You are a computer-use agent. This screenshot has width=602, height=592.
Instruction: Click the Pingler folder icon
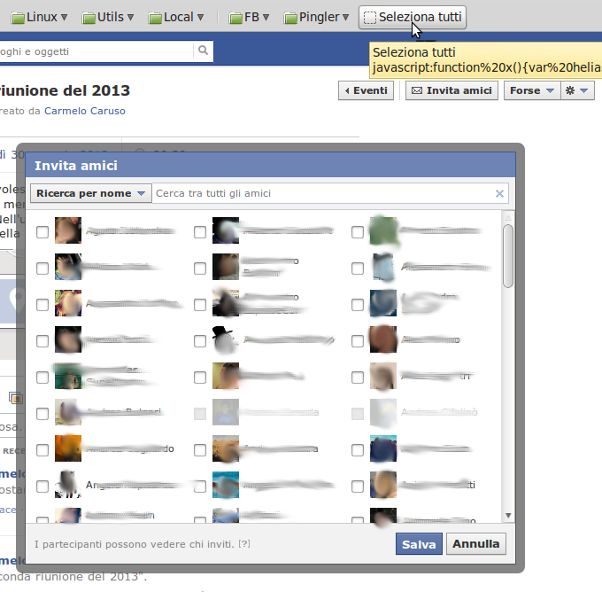click(x=290, y=18)
